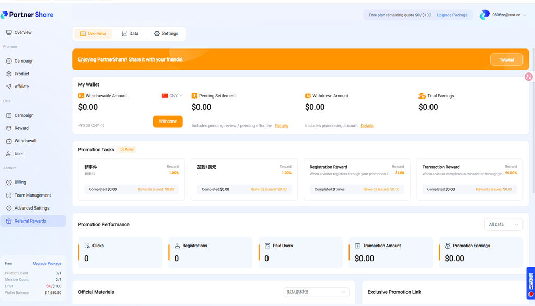Click the Clicks metric icon

tap(87, 246)
